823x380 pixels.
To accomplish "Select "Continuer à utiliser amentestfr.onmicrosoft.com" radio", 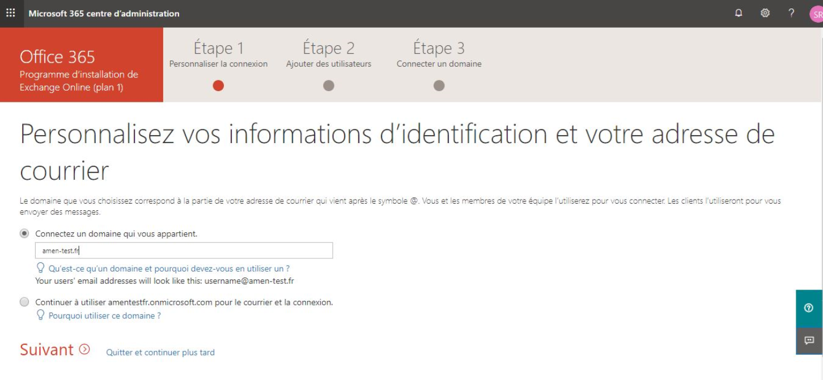I will click(x=24, y=302).
